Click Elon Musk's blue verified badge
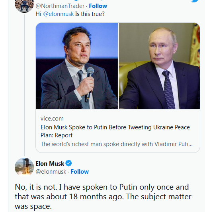The width and height of the screenshot is (205, 212). click(68, 163)
